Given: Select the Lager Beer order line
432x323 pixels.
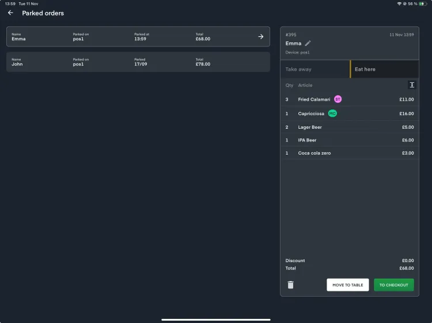Looking at the screenshot, I should pyautogui.click(x=349, y=128).
